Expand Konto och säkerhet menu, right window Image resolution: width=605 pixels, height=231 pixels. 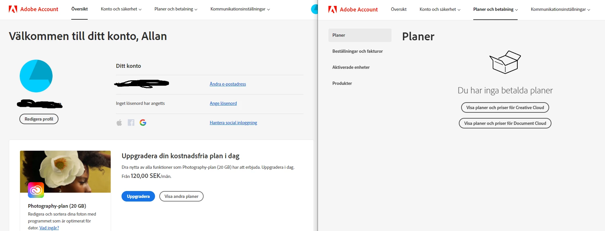point(440,10)
